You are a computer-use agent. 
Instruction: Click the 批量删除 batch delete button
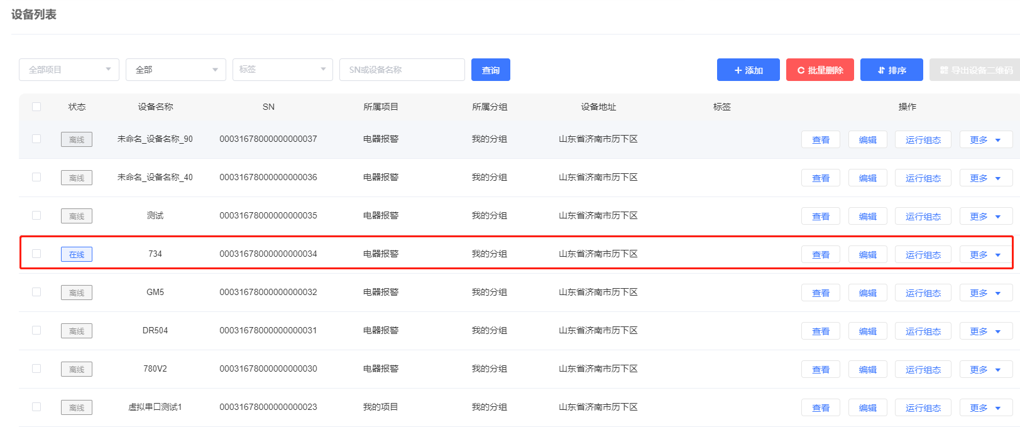pos(820,70)
